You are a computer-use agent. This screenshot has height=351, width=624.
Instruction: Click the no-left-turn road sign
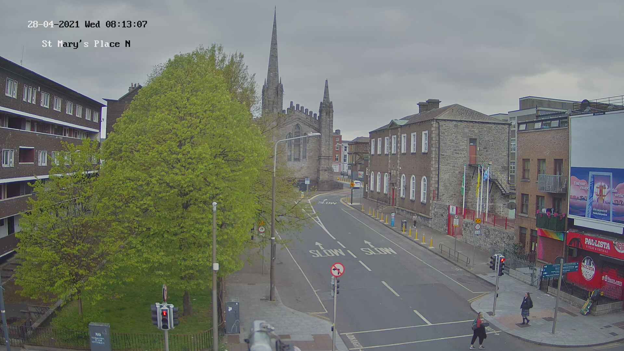tap(337, 270)
